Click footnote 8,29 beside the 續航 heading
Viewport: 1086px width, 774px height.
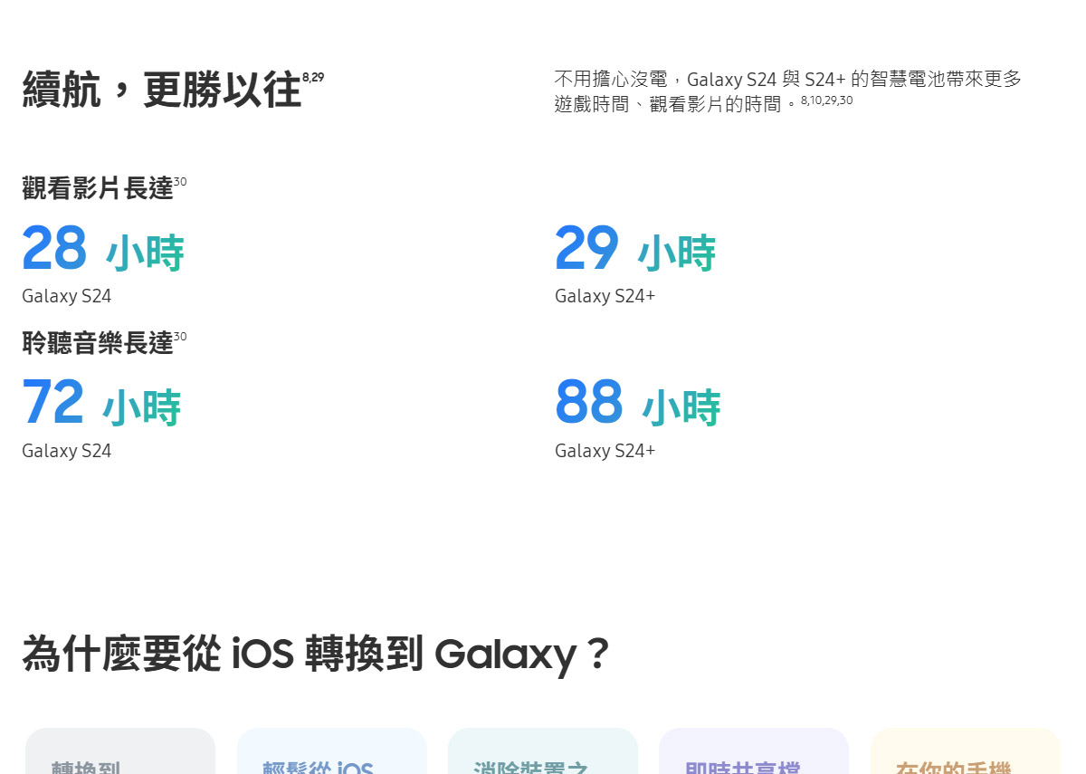[313, 77]
